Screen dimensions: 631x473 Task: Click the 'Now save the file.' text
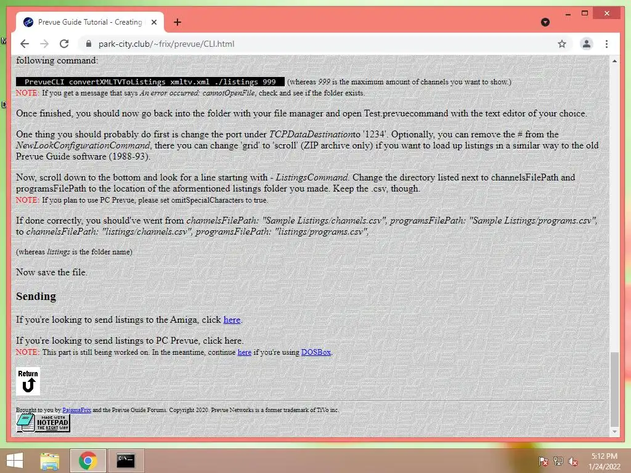point(52,272)
